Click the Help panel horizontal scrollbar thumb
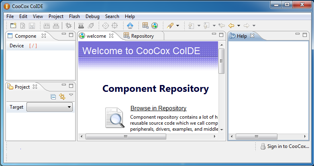Screen dimensions: 314x166 pos(257,136)
